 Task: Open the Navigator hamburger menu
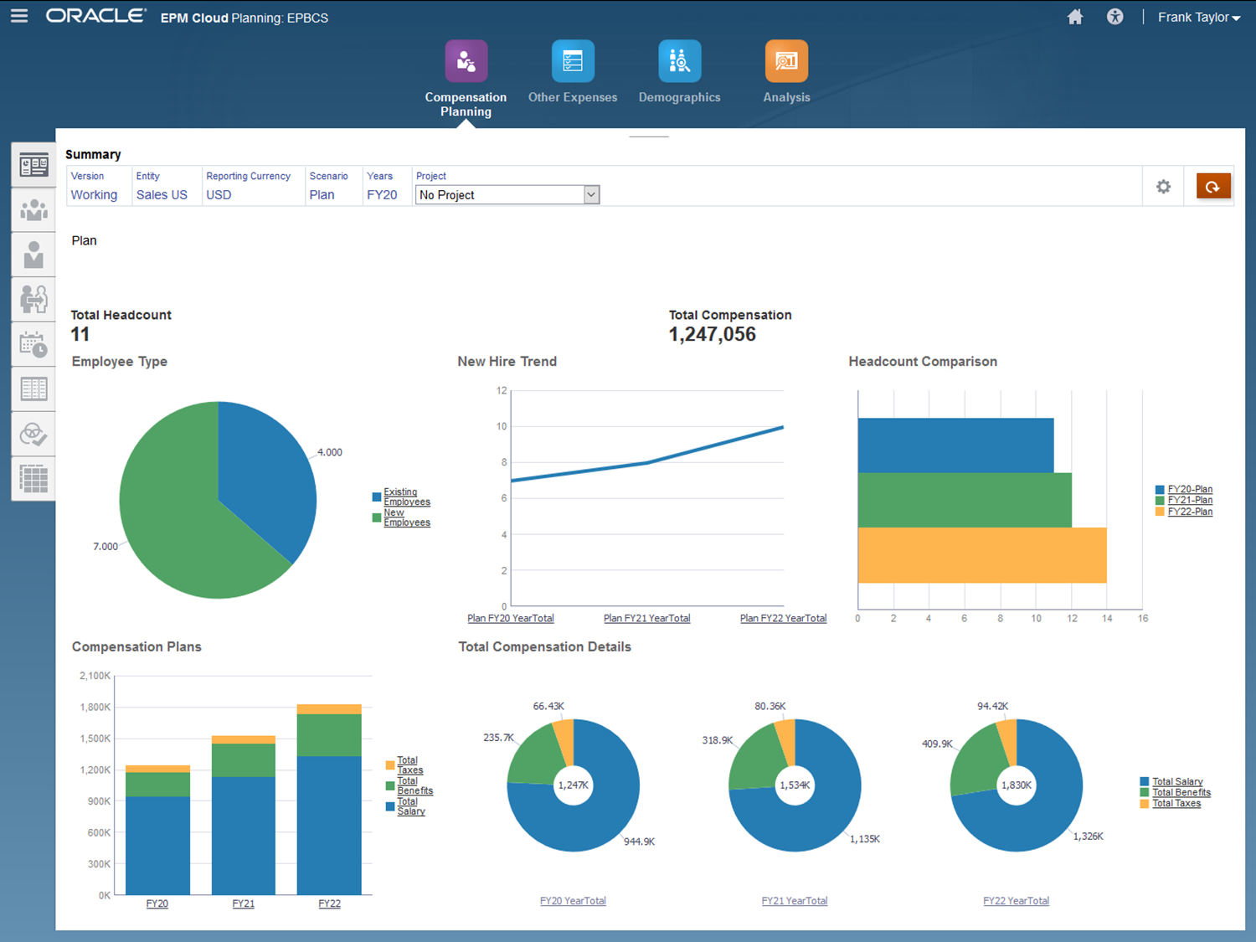coord(19,17)
